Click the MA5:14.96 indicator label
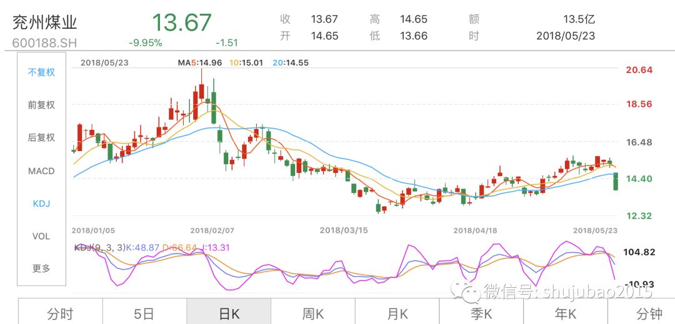 point(200,62)
